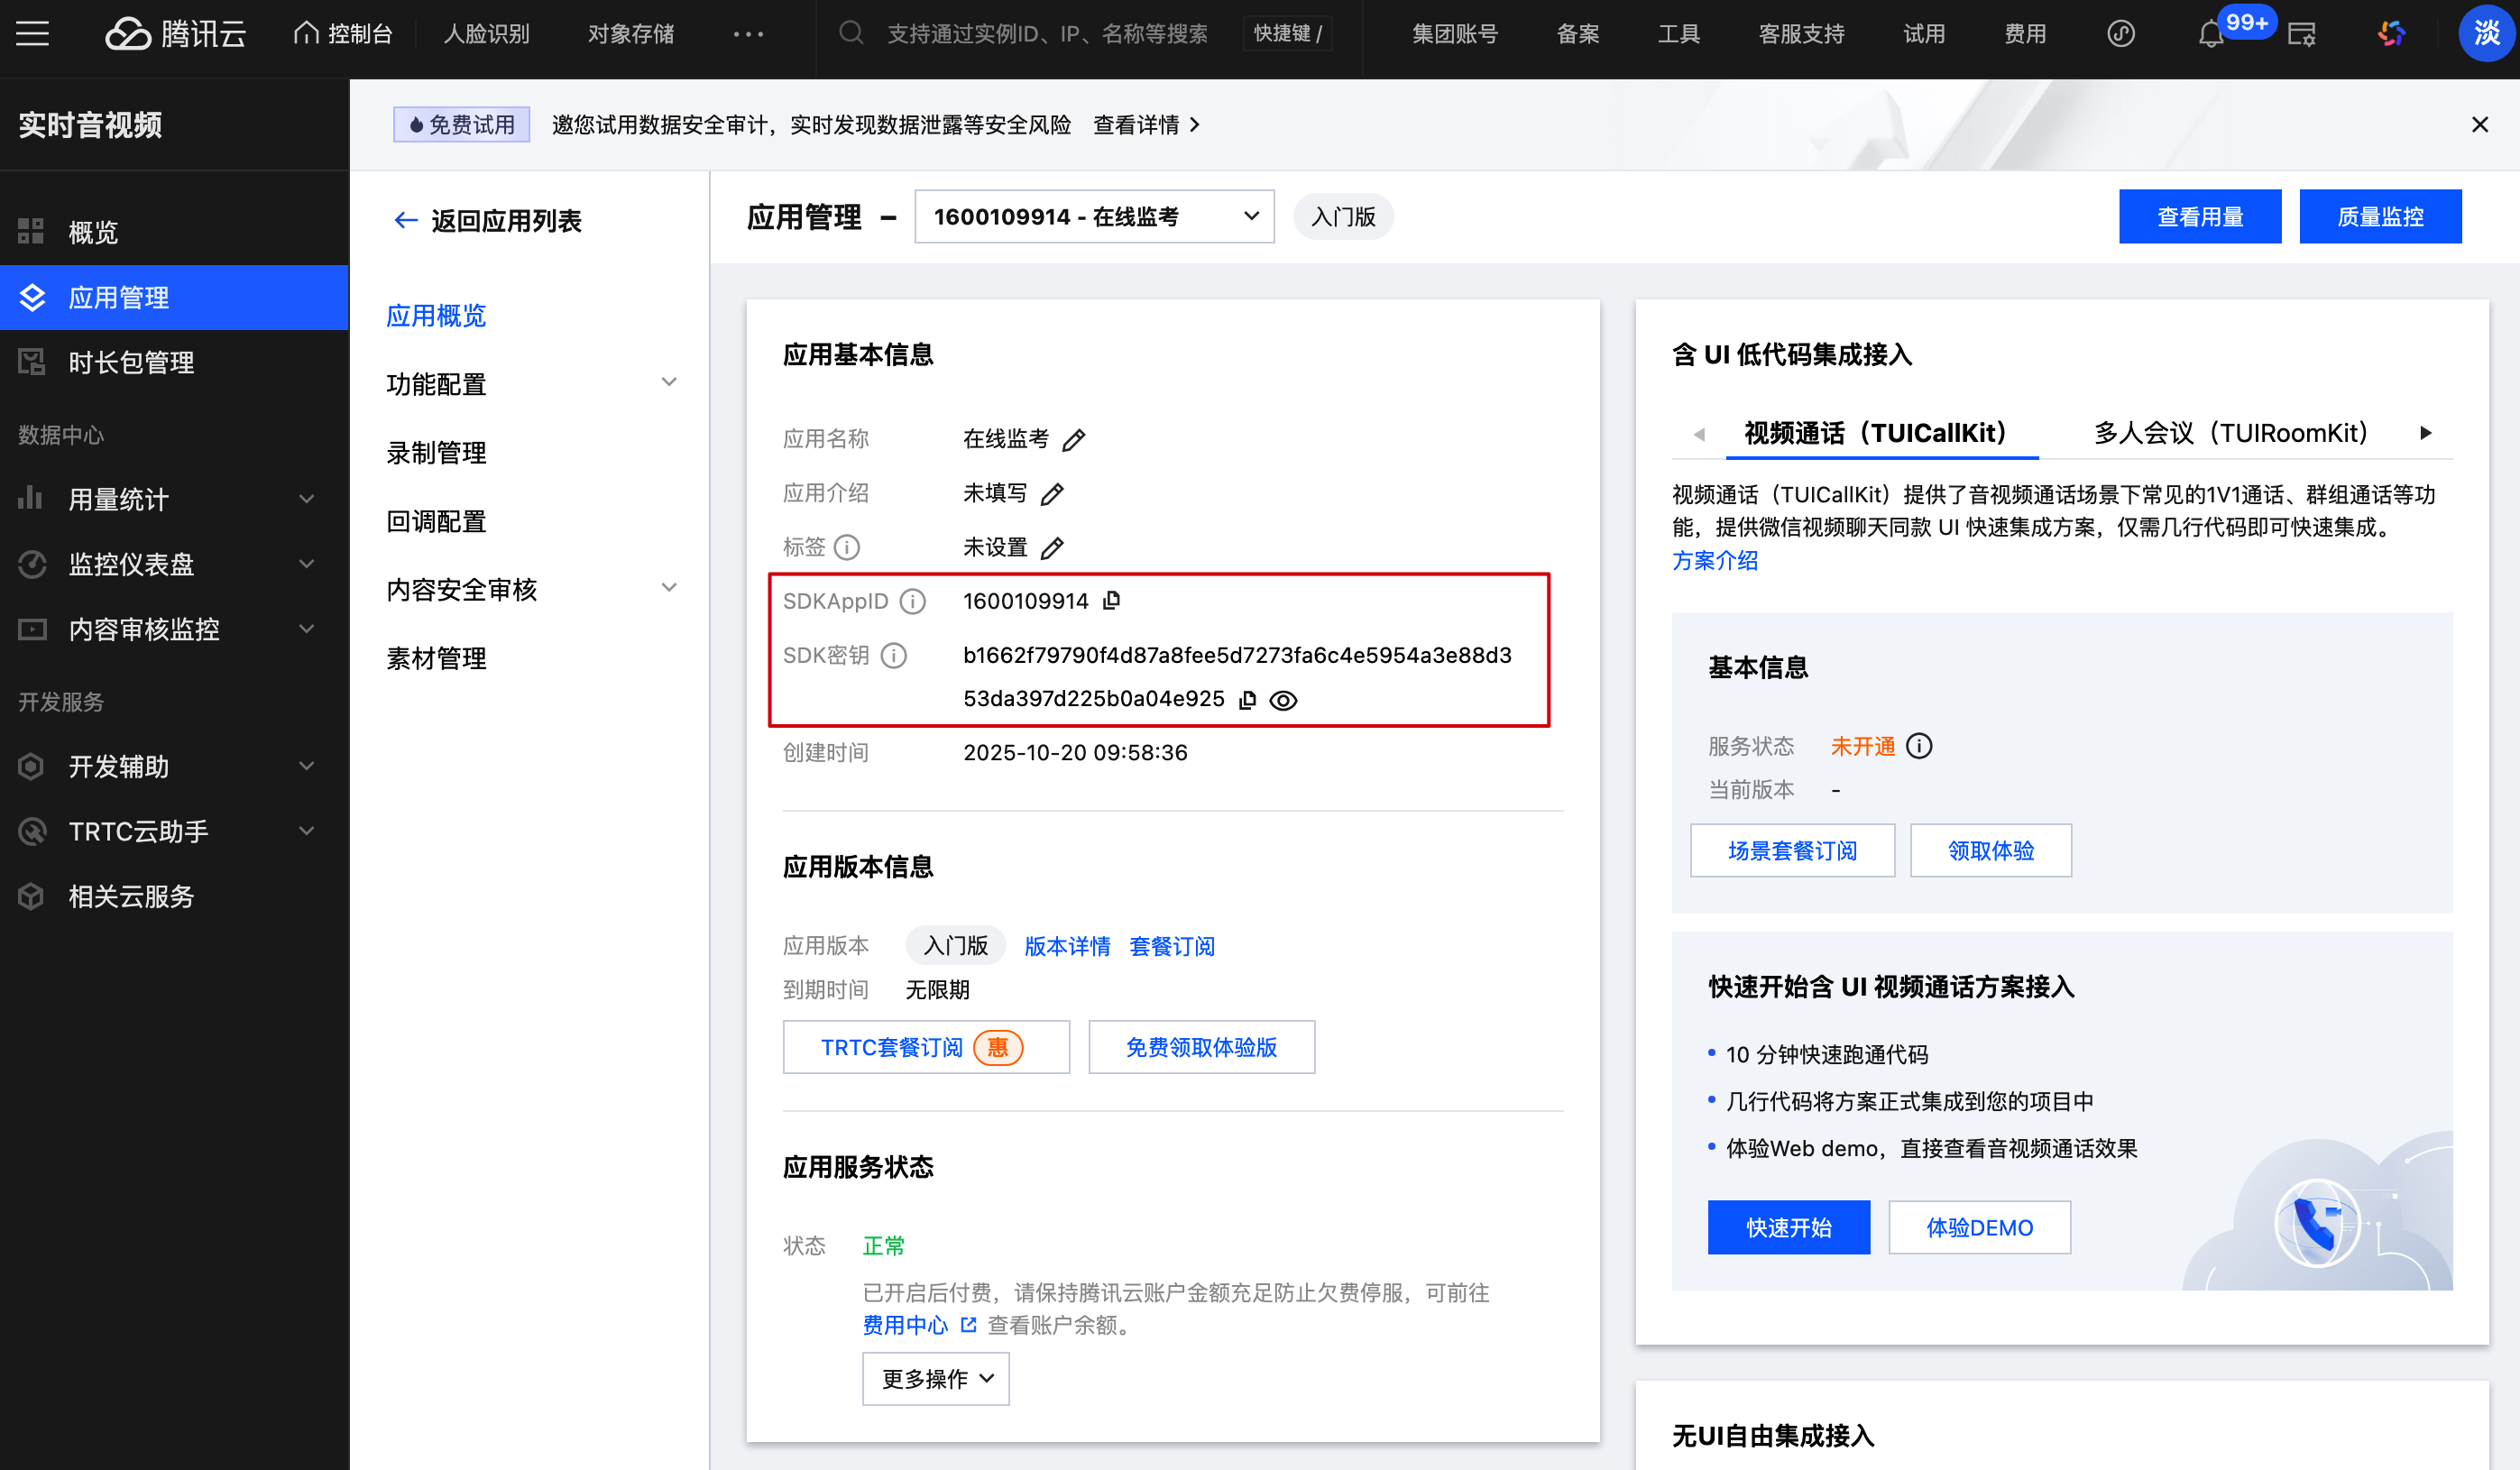Click the copy icon next to SDKAppID
Viewport: 2520px width, 1470px height.
[x=1111, y=600]
